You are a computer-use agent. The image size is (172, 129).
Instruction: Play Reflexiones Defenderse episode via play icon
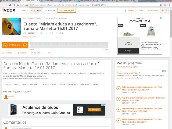118,88
